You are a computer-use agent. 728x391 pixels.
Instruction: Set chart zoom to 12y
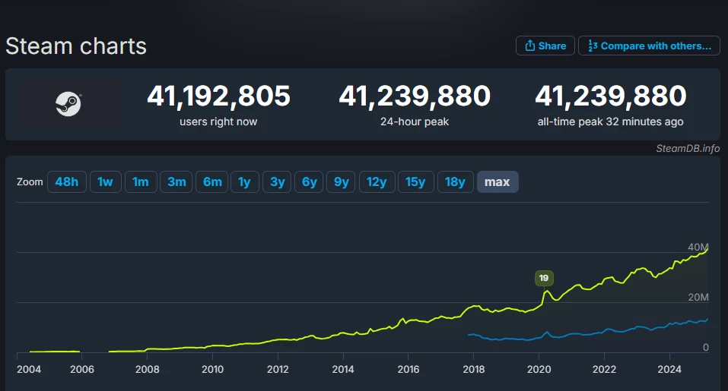(x=377, y=181)
